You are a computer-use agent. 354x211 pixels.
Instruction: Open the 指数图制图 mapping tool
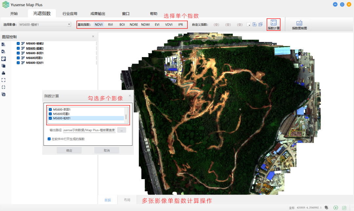[x=299, y=23]
